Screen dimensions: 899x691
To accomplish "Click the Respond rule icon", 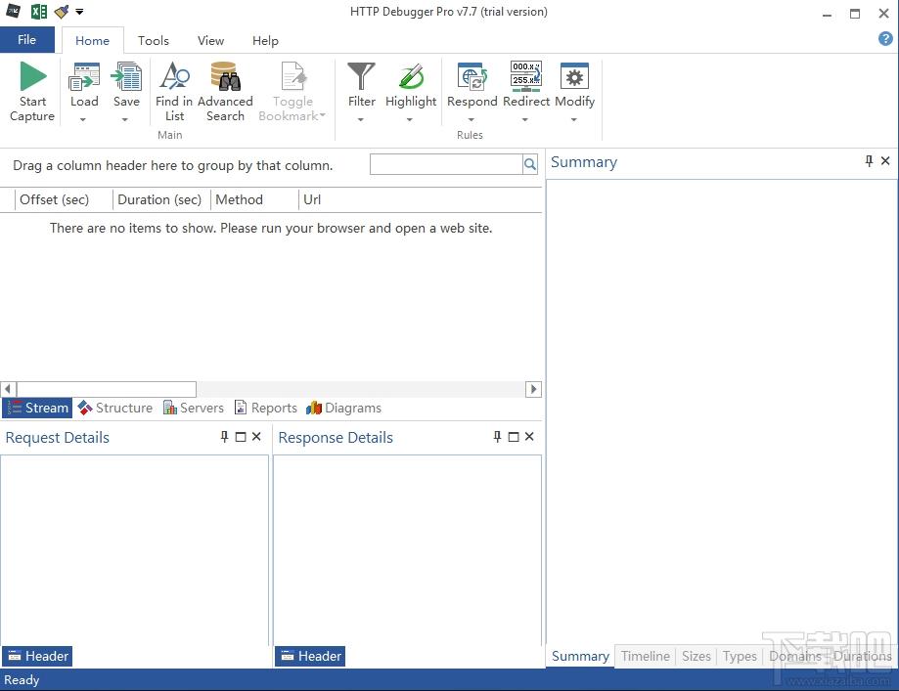I will [x=472, y=77].
